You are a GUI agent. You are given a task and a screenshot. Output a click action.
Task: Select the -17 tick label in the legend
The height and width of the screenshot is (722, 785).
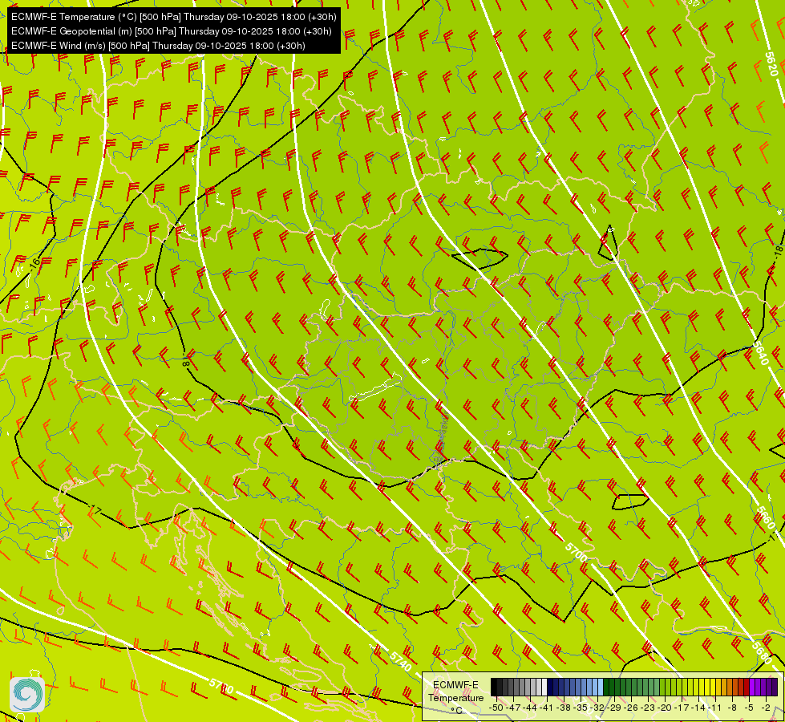tap(682, 708)
